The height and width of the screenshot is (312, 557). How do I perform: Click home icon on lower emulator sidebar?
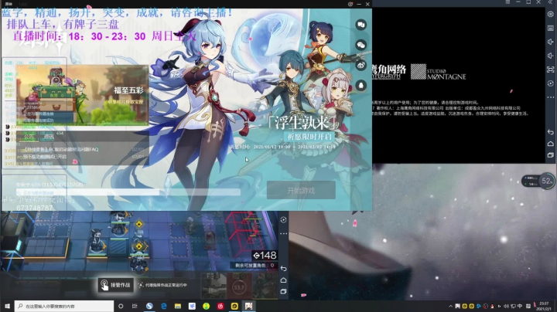(283, 280)
